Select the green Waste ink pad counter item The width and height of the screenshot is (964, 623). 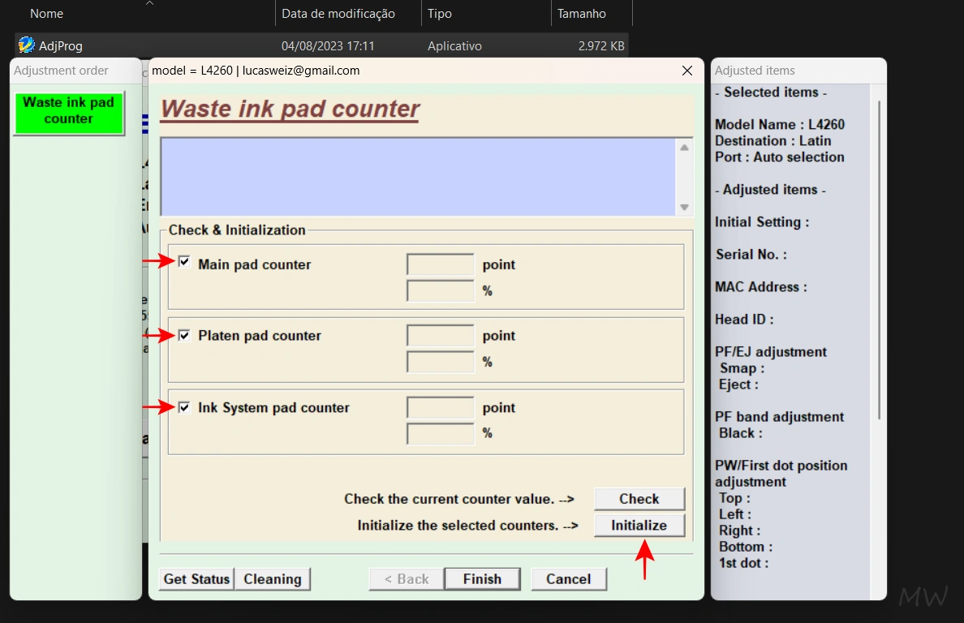click(69, 111)
